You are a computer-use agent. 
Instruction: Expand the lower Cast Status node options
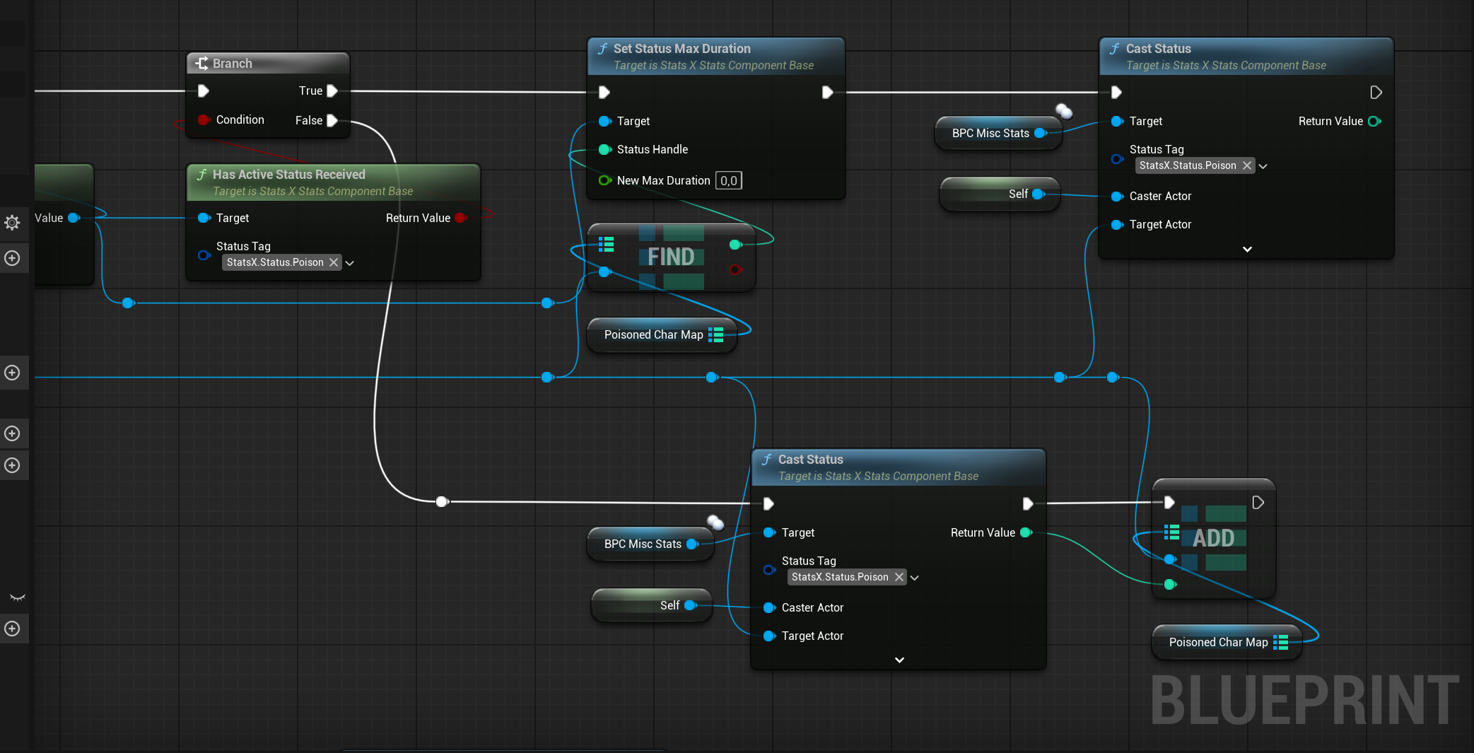click(899, 660)
